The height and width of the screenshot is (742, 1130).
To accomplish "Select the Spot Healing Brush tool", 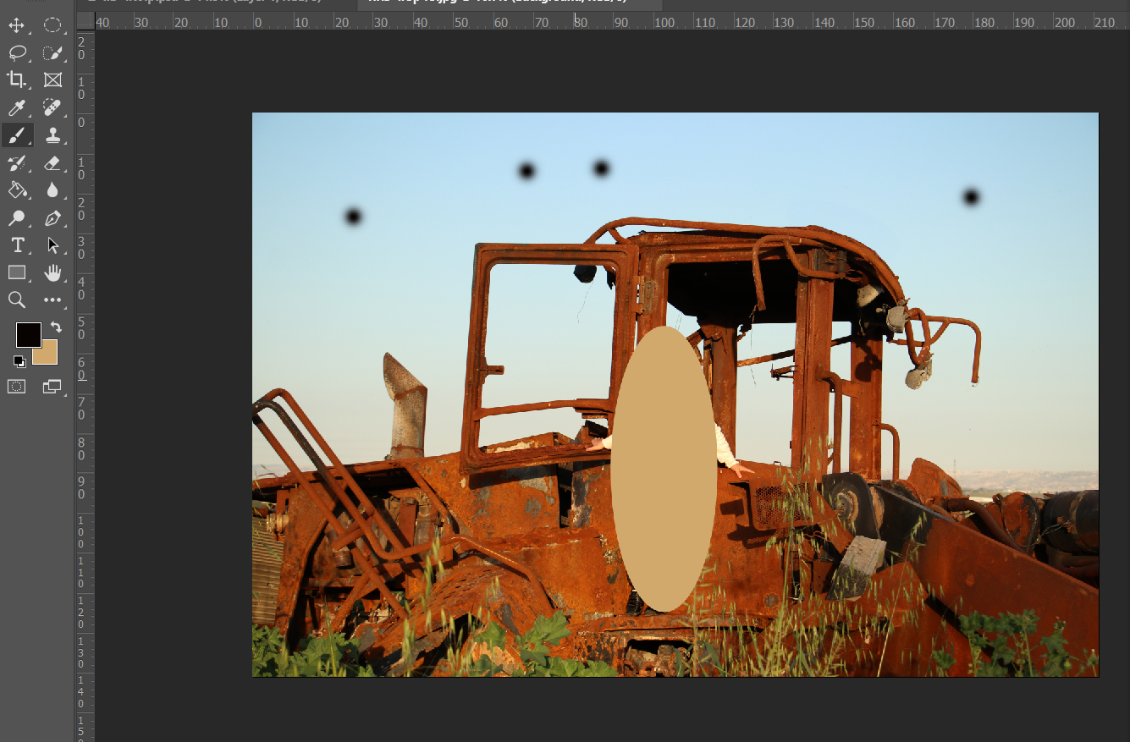I will pyautogui.click(x=52, y=107).
